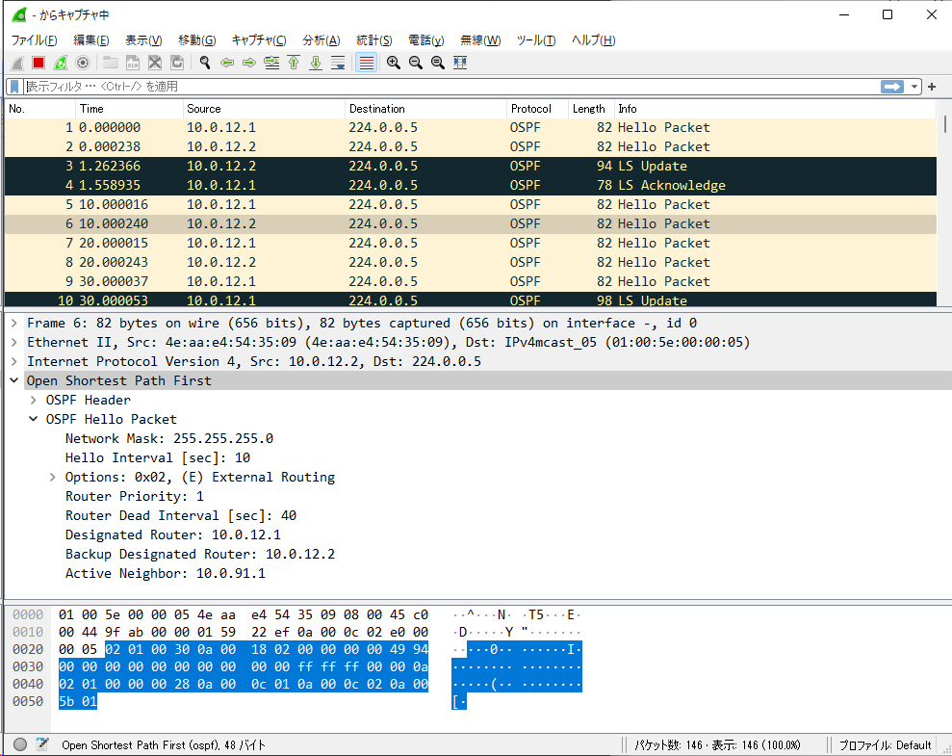The image size is (952, 756).
Task: Open the 電話(y) menu
Action: click(426, 40)
